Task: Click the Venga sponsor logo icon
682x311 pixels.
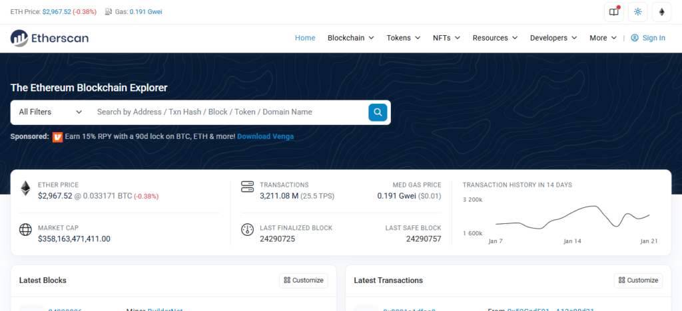Action: click(58, 137)
